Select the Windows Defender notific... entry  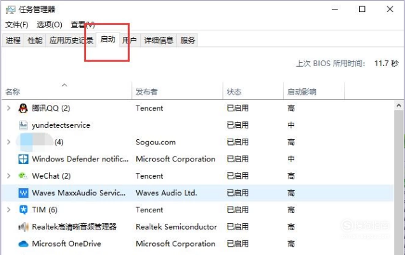pos(80,159)
